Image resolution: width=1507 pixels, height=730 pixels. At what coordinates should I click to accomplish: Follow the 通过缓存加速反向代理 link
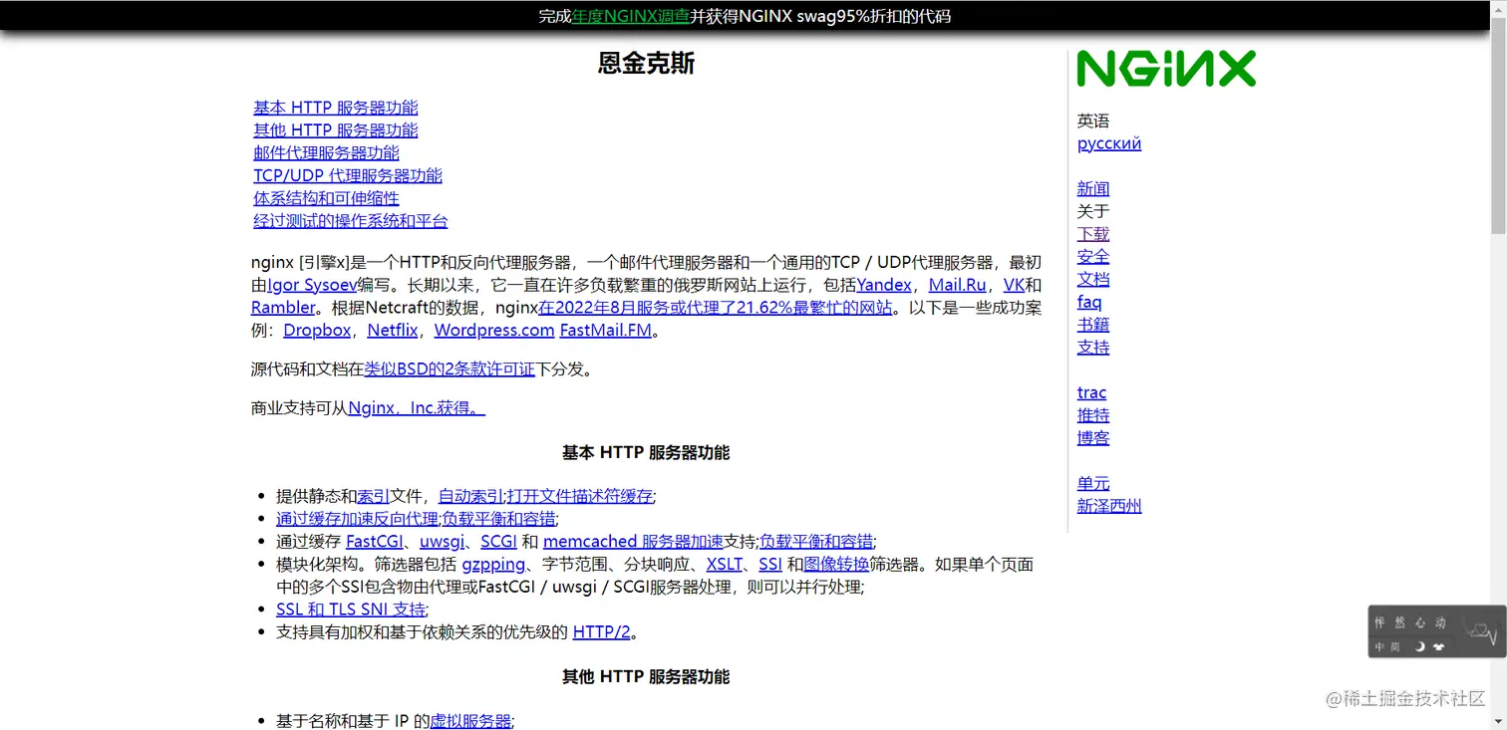[x=357, y=519]
